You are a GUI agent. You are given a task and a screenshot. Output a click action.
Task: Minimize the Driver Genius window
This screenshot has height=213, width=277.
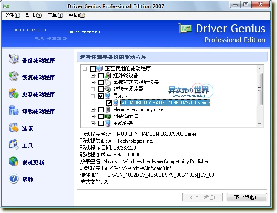coord(235,5)
